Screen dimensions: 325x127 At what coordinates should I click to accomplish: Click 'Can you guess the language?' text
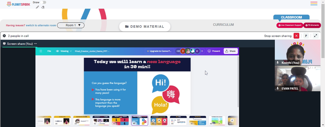[109, 83]
